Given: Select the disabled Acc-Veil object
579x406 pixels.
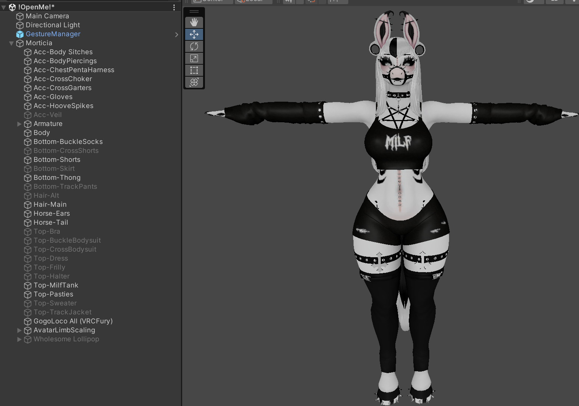Looking at the screenshot, I should click(48, 115).
